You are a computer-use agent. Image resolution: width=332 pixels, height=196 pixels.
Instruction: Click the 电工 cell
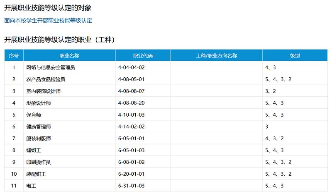point(31,186)
